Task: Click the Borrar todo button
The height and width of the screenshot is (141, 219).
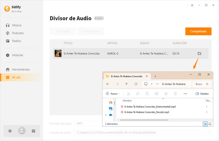Action: click(x=91, y=31)
